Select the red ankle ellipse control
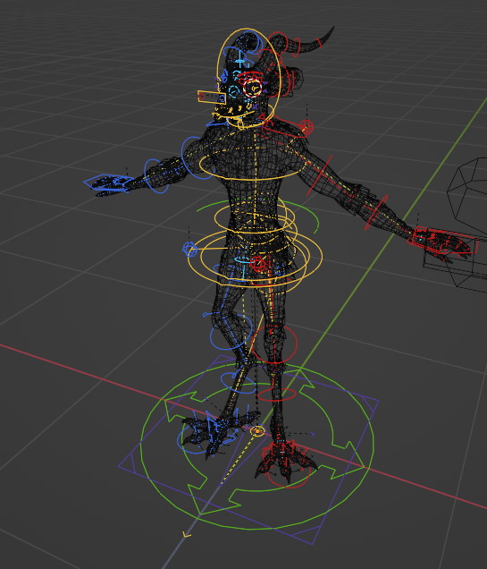This screenshot has width=487, height=569. [277, 395]
